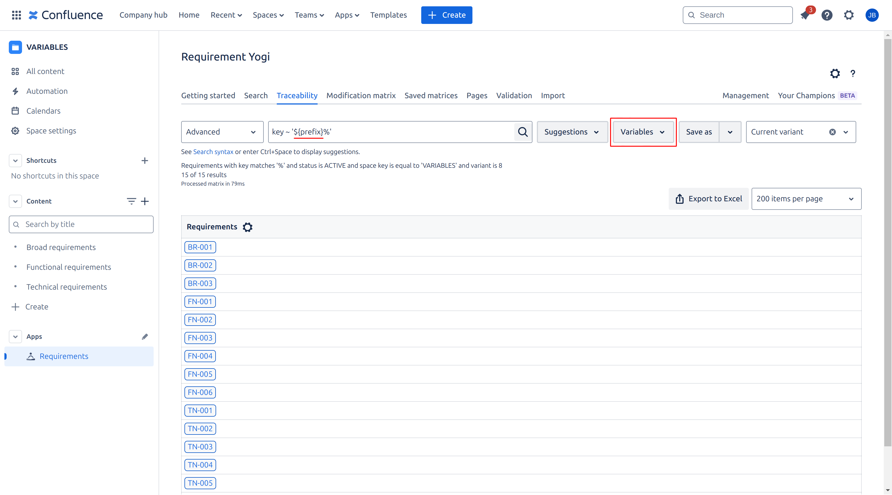Click the notifications bell with red badge
892x495 pixels.
coord(806,15)
